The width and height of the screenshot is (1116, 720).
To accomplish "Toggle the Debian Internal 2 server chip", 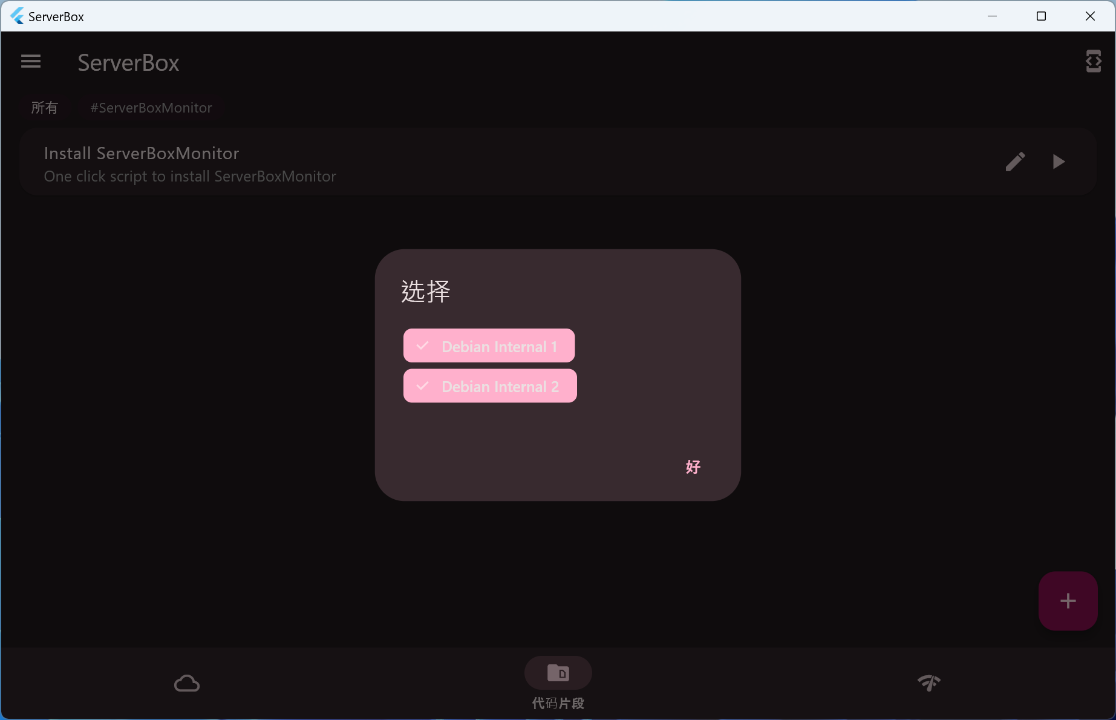I will [490, 386].
